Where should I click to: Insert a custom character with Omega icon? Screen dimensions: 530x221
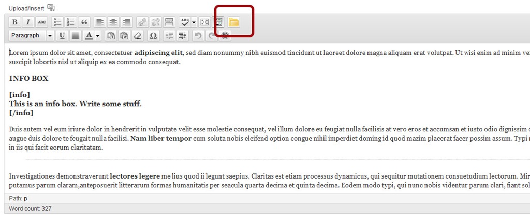153,36
